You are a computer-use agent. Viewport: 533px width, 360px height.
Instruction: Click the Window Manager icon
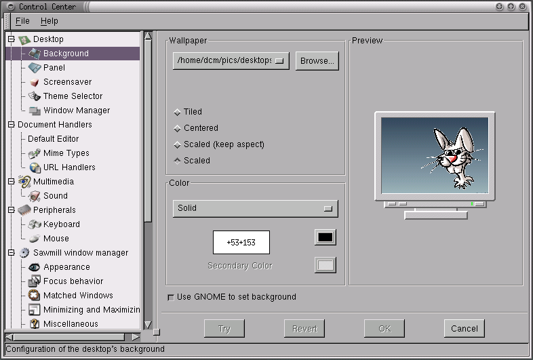(x=35, y=111)
